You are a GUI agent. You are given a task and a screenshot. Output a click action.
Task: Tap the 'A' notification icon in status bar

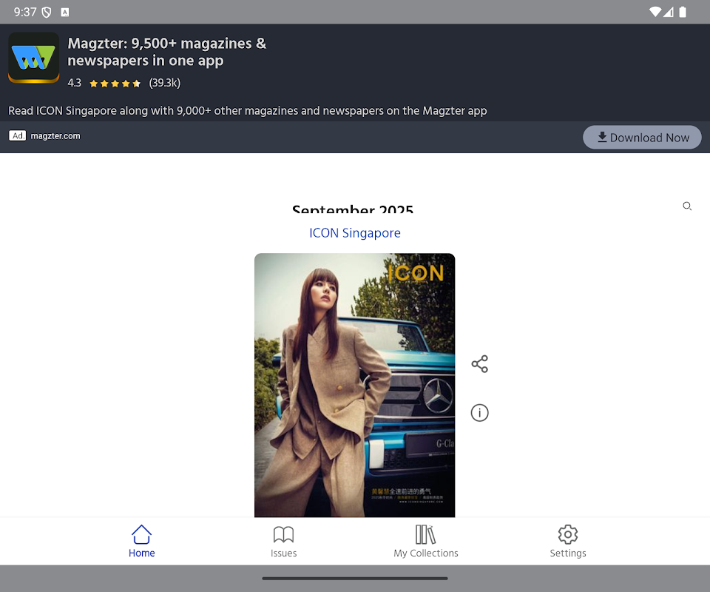(65, 13)
